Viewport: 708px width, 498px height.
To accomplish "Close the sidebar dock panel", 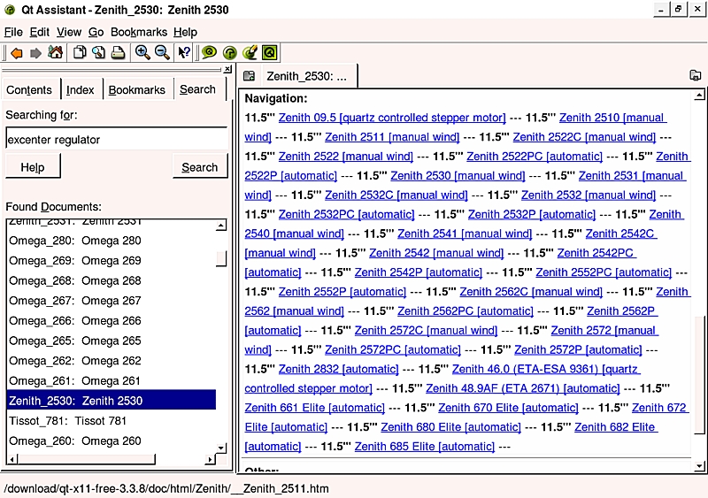I will click(227, 69).
